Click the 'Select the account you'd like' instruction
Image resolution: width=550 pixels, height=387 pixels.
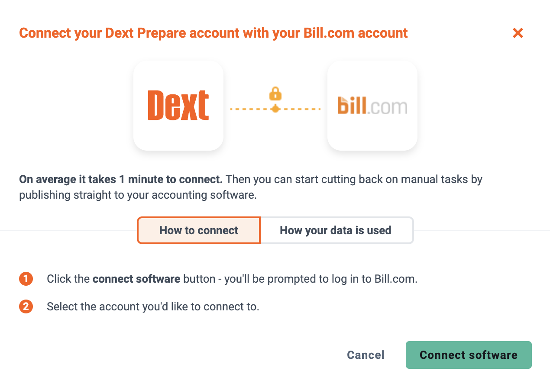(153, 306)
